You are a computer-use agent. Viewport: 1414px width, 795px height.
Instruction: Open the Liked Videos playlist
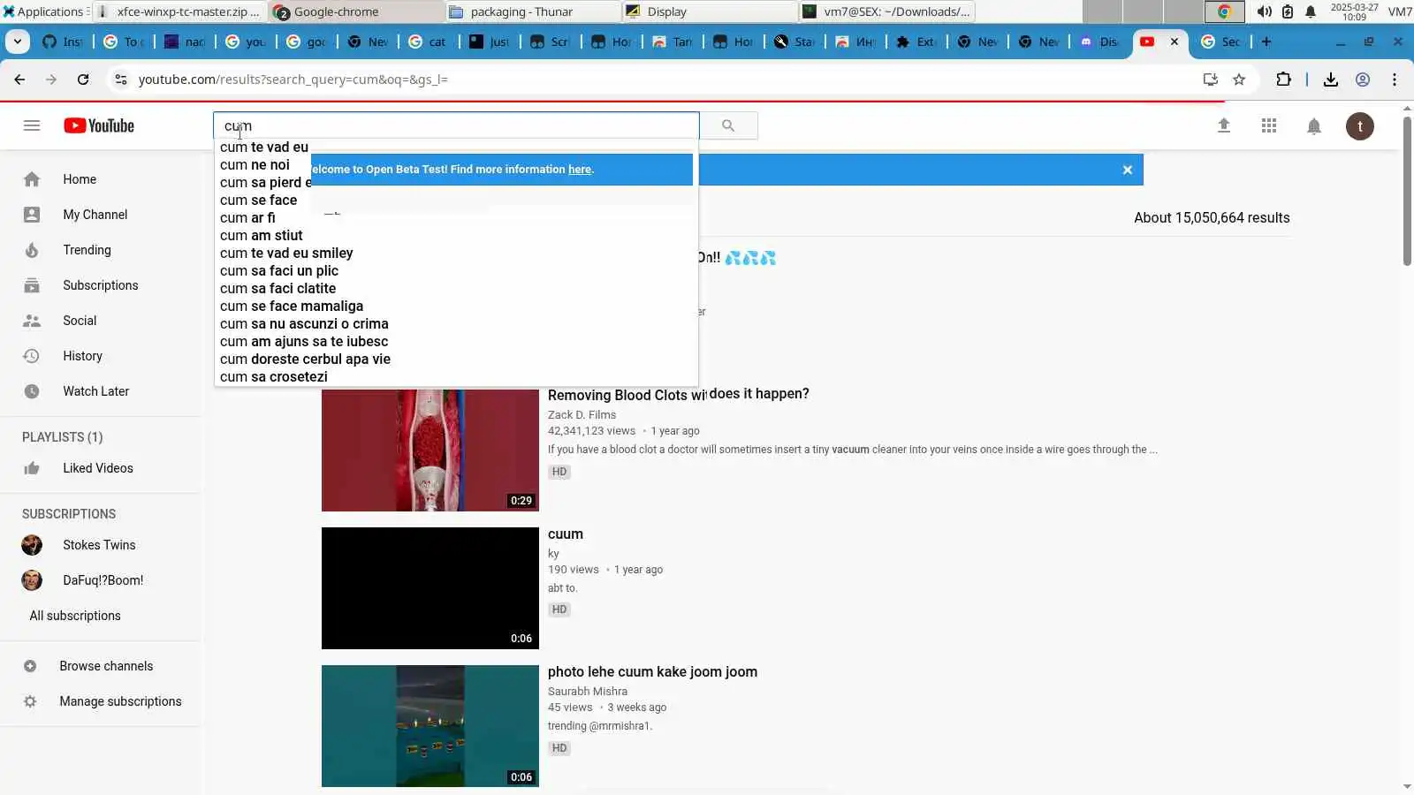click(x=101, y=468)
